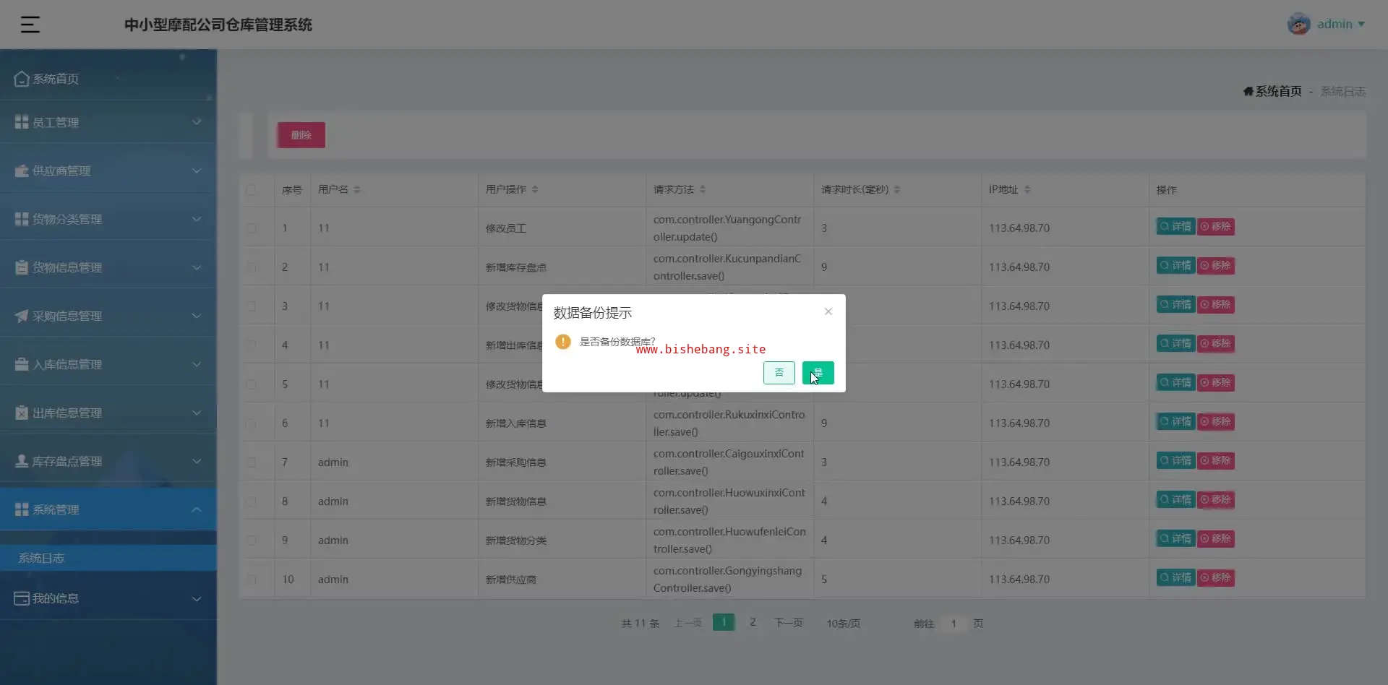This screenshot has height=685, width=1388.
Task: Click 移除 for row 7 新增采购信息
Action: click(x=1216, y=461)
